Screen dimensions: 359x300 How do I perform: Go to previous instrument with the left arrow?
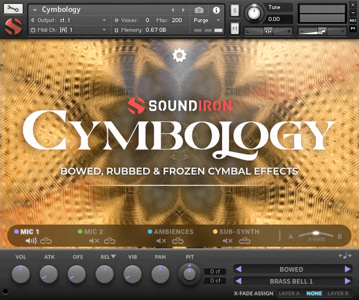coord(173,10)
